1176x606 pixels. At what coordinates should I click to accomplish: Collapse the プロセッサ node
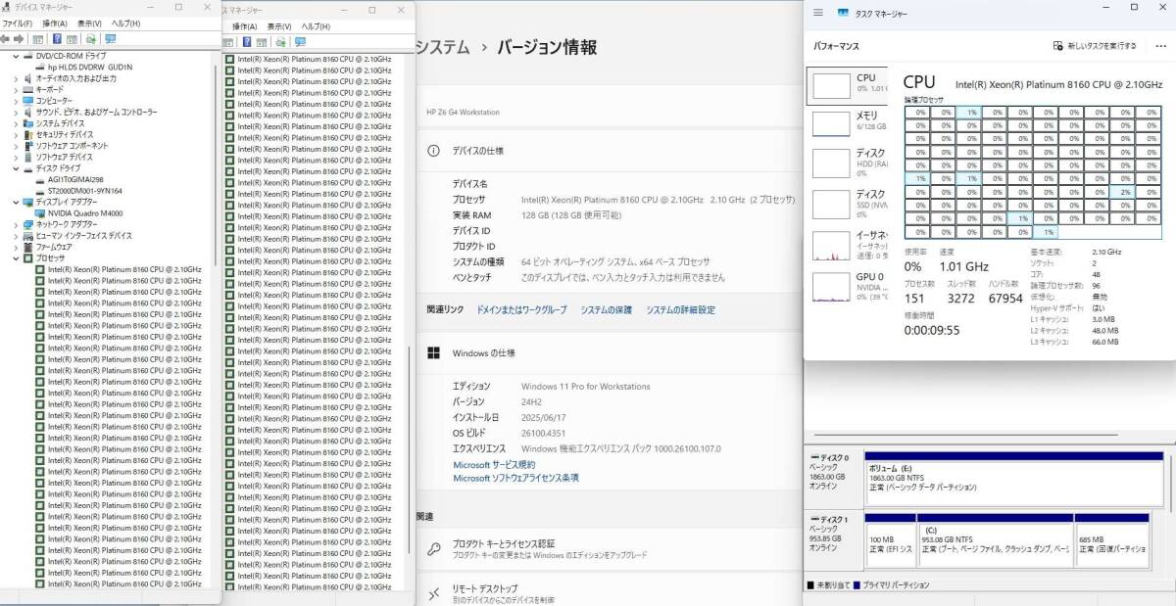pyautogui.click(x=15, y=258)
